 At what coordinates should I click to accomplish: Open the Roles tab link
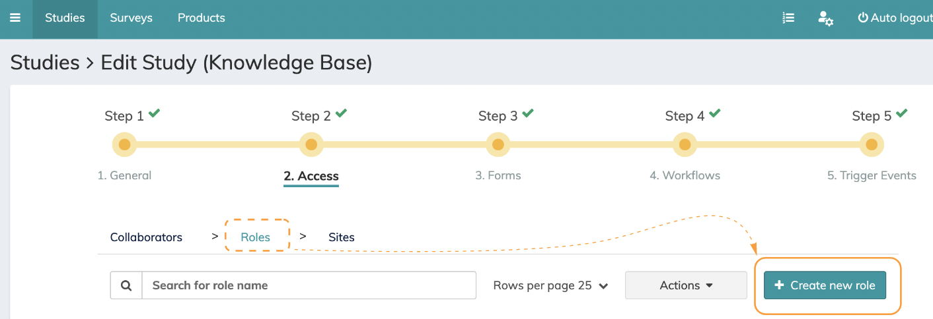coord(256,237)
